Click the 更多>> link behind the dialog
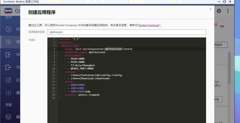The image size is (240, 123). (218, 85)
